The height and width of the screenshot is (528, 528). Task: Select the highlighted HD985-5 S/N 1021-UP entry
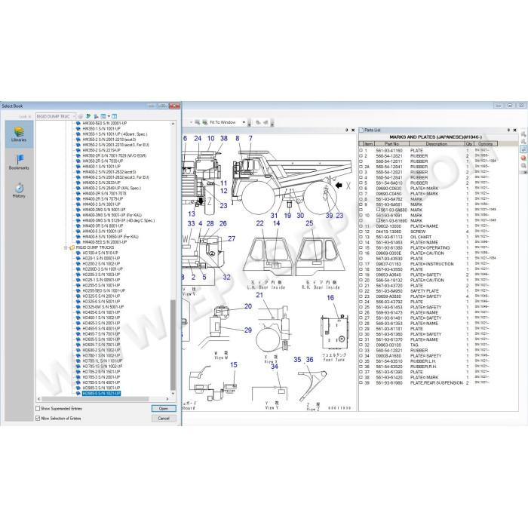tap(101, 393)
